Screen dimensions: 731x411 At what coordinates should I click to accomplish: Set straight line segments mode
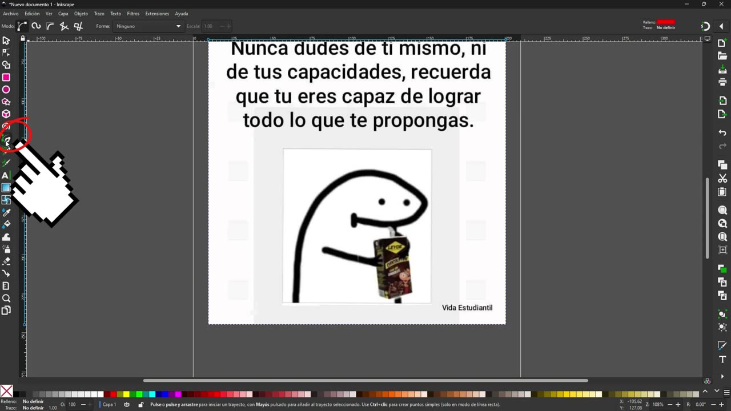pos(64,26)
